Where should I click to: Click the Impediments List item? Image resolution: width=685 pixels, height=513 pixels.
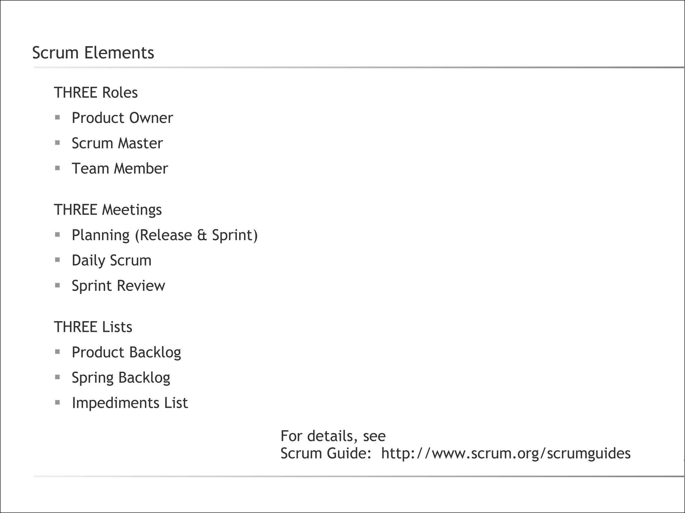pos(130,403)
